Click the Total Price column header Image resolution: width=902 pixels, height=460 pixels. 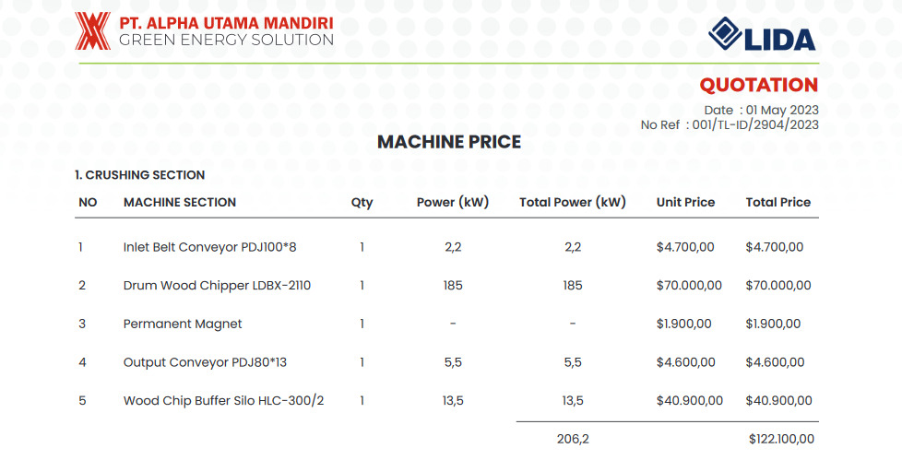coord(778,203)
